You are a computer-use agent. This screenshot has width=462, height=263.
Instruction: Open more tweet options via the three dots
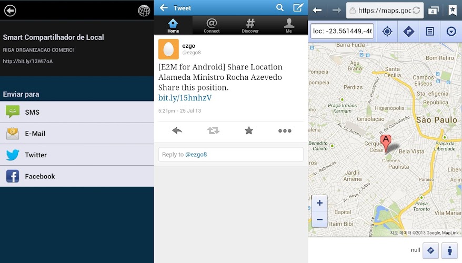[x=285, y=130]
